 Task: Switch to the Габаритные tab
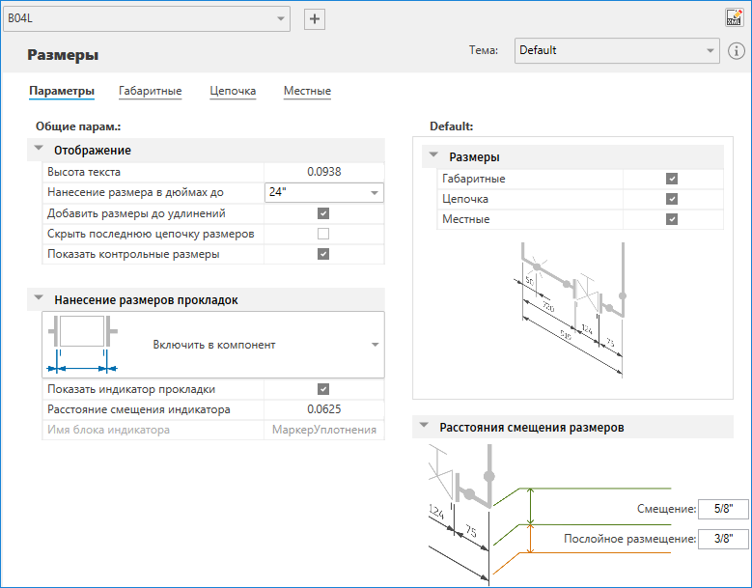click(x=151, y=91)
